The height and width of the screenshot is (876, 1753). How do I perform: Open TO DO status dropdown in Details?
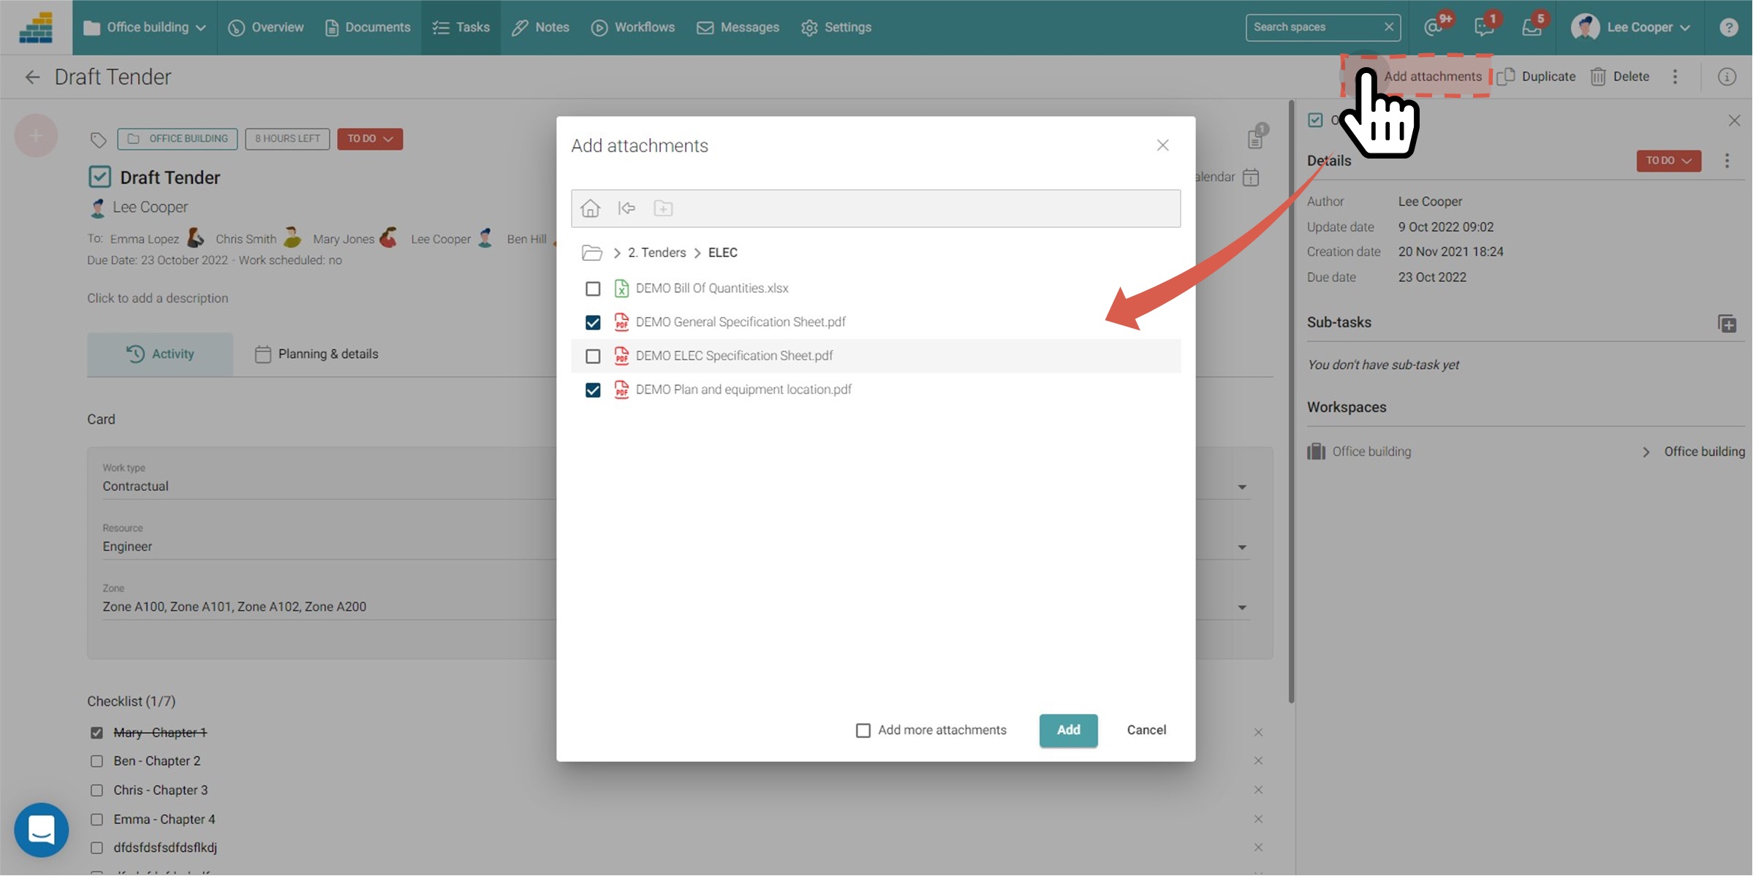click(1668, 161)
